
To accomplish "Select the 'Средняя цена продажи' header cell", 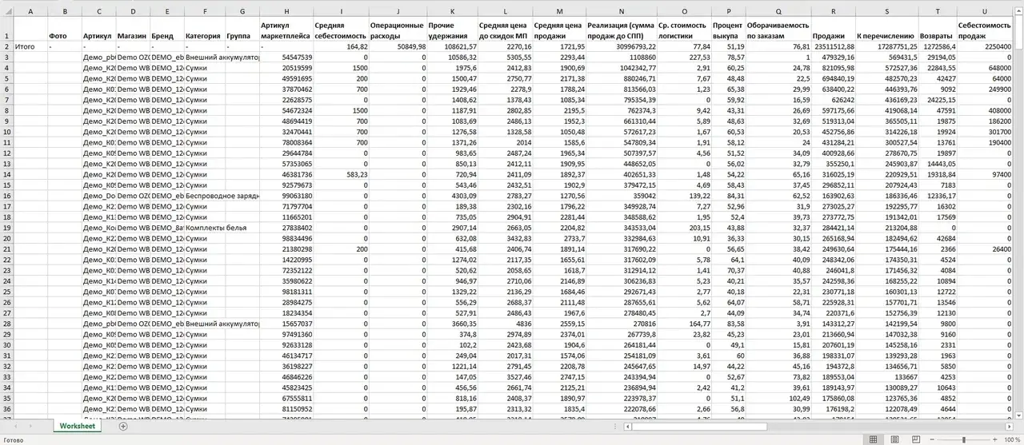I will click(558, 29).
